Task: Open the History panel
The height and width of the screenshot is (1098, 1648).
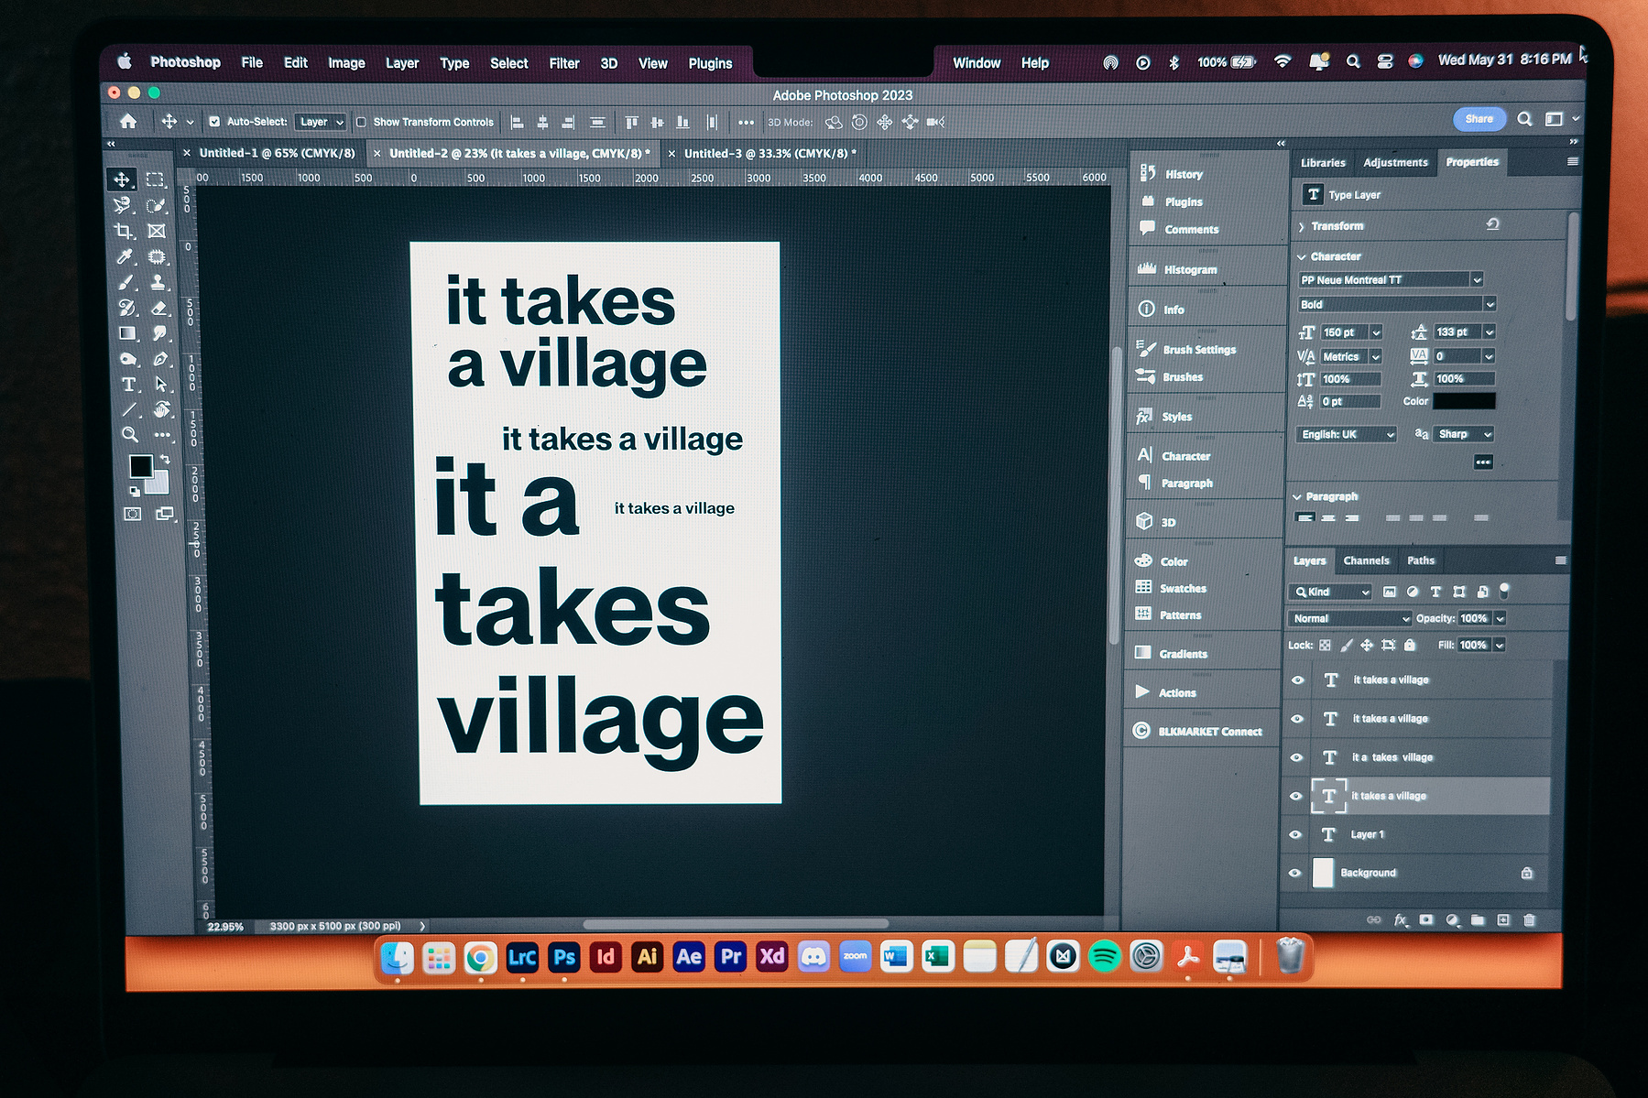Action: point(1173,173)
